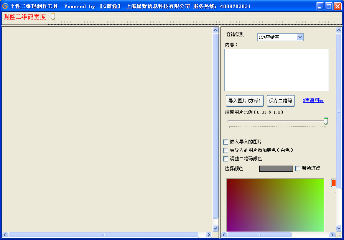Image resolution: width=344 pixels, height=240 pixels.
Task: Click the 容错级别 label
Action: [x=235, y=35]
